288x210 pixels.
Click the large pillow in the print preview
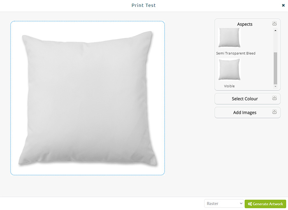[x=88, y=98]
